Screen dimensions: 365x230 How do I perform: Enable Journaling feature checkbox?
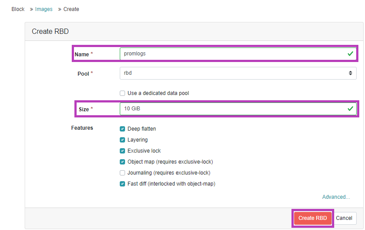[x=122, y=173]
